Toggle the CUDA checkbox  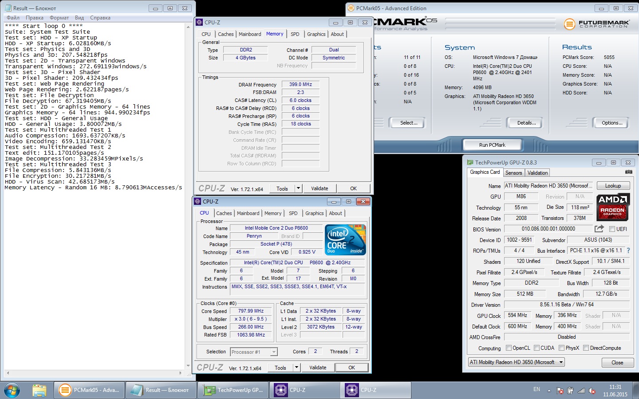536,348
